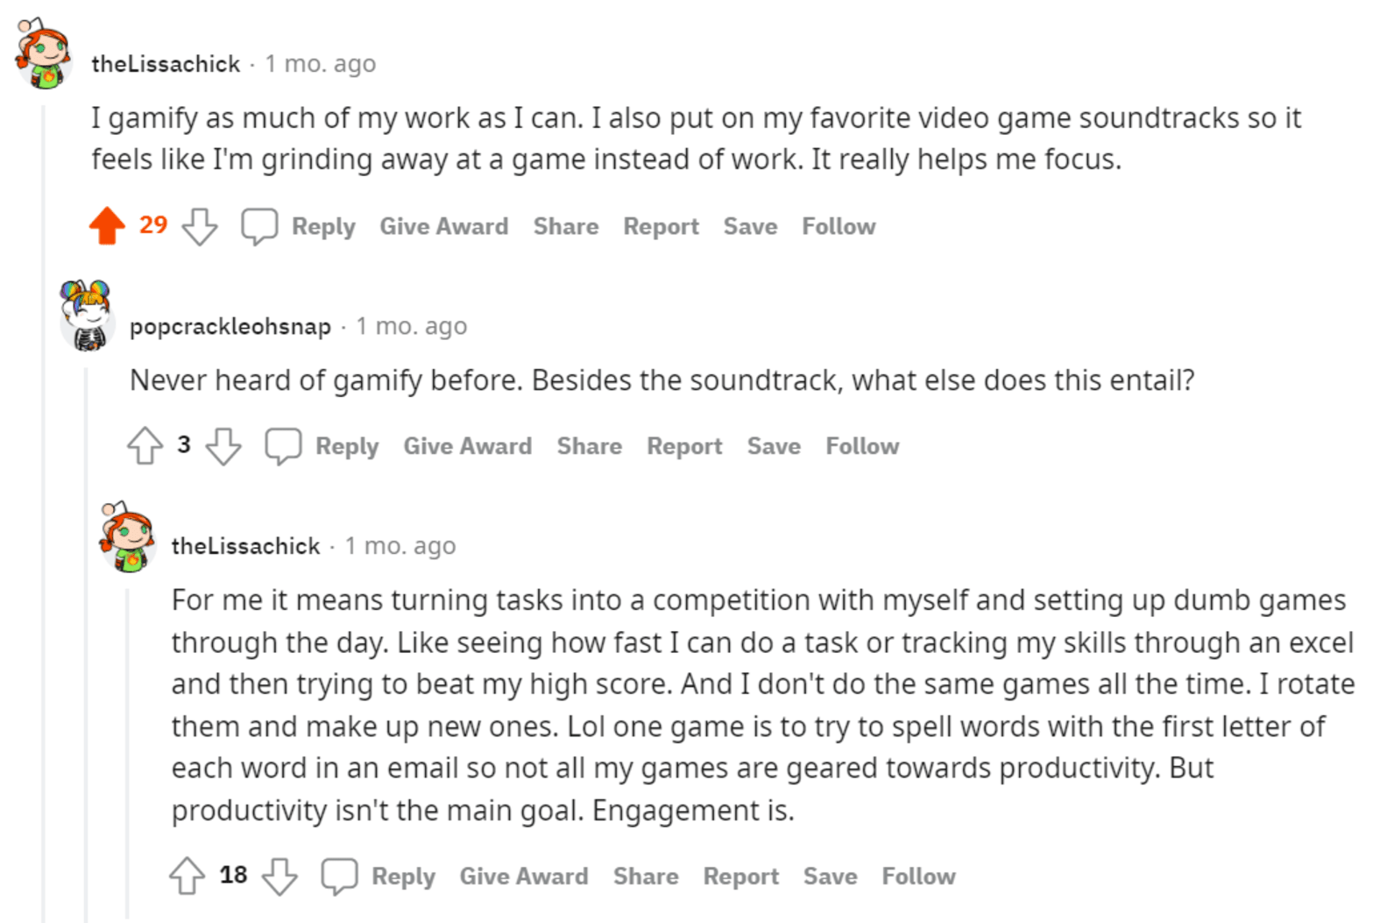Image resolution: width=1380 pixels, height=923 pixels.
Task: Open popcrackleohsnap's username profile link
Action: click(230, 326)
